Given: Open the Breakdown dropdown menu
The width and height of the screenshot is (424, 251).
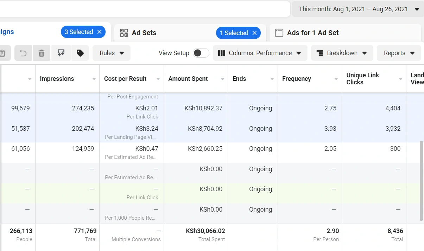Looking at the screenshot, I should click(342, 53).
